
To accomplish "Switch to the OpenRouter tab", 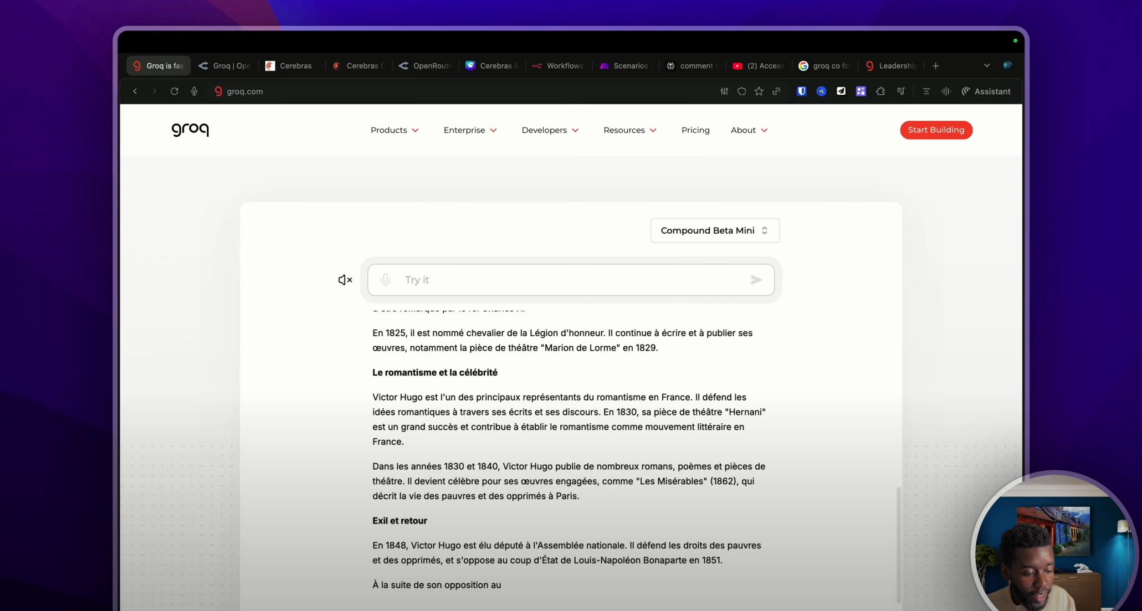I will click(425, 65).
